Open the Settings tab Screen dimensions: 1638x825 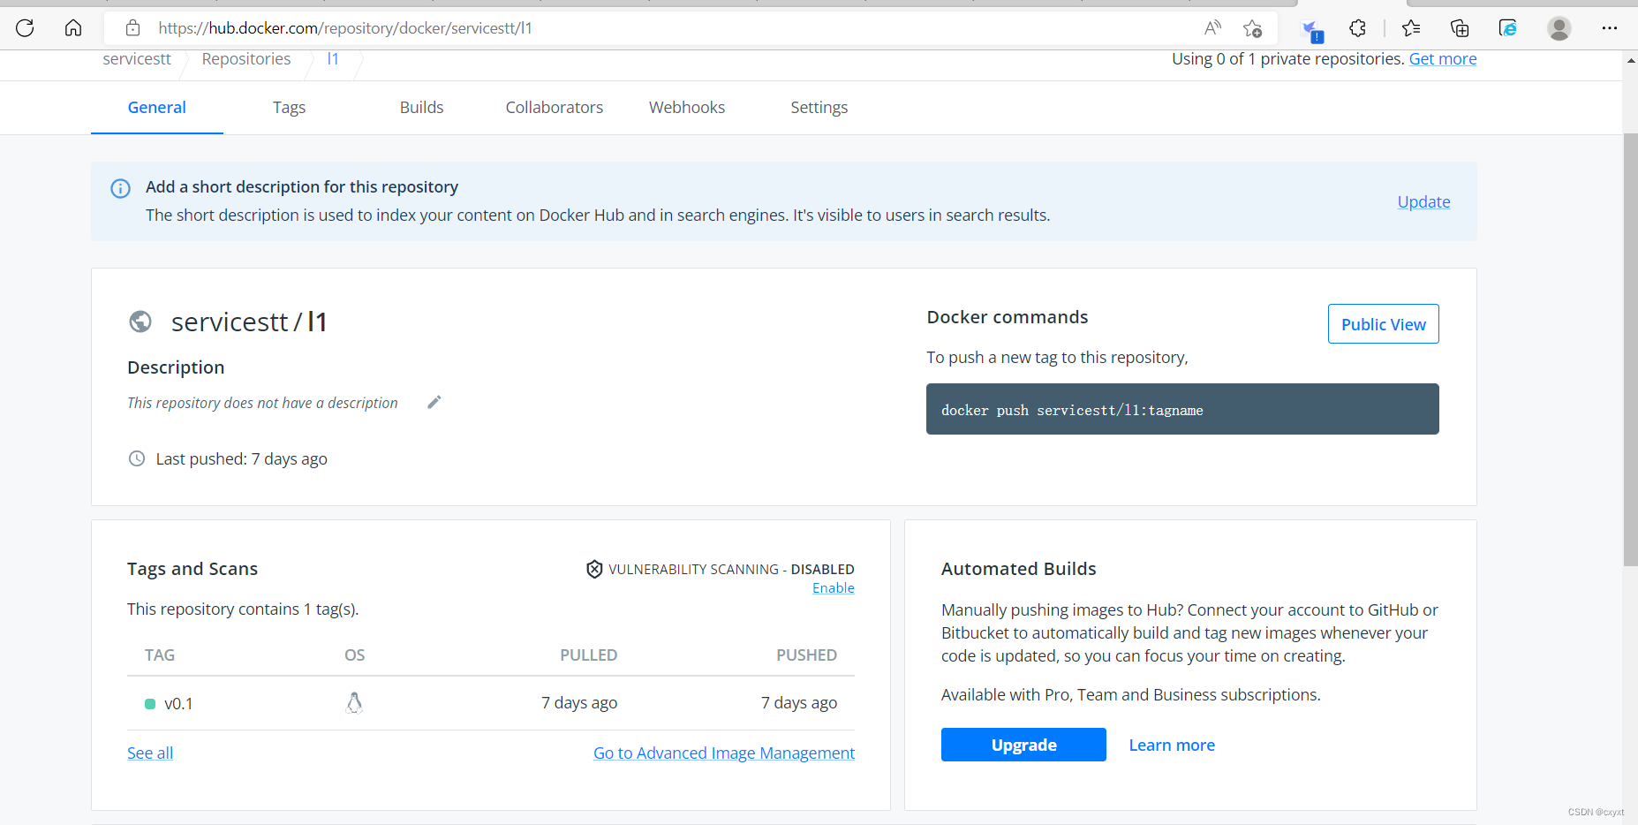(819, 108)
